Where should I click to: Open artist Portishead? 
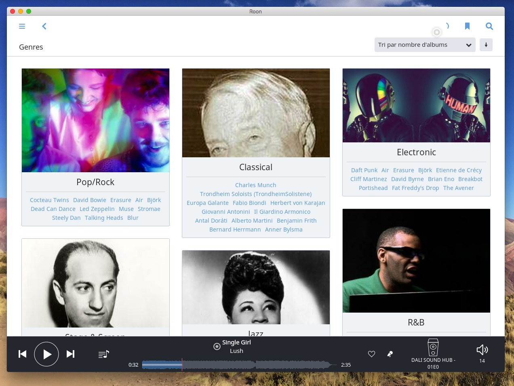[x=373, y=188]
